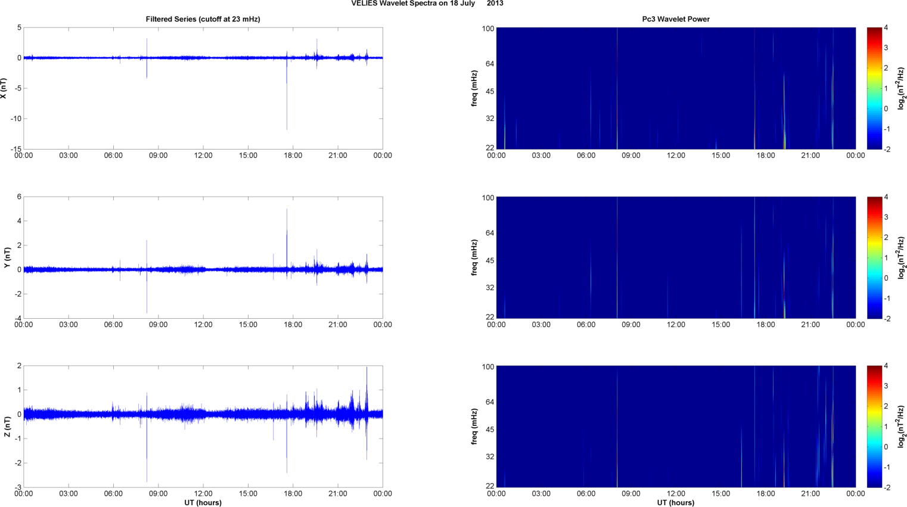Click the bottom colorbar log2 unit label
The width and height of the screenshot is (907, 507).
click(902, 427)
